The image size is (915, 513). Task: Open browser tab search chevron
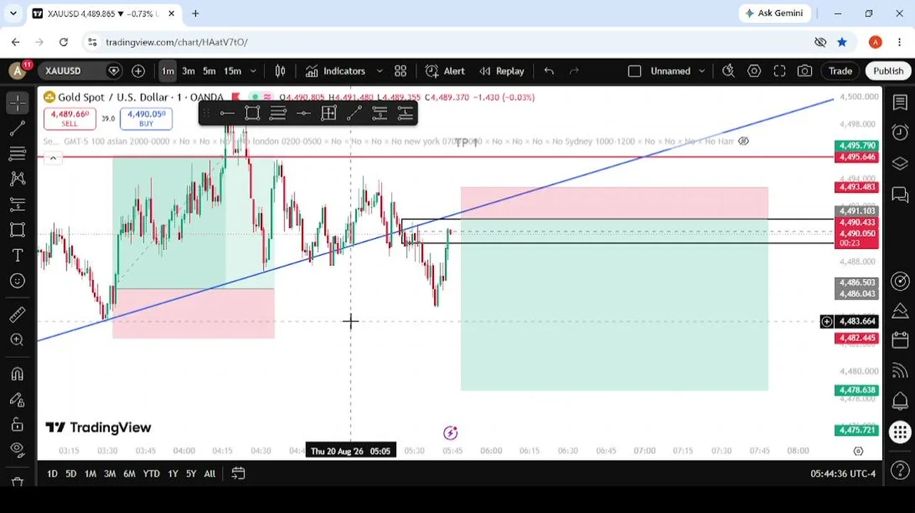point(13,13)
